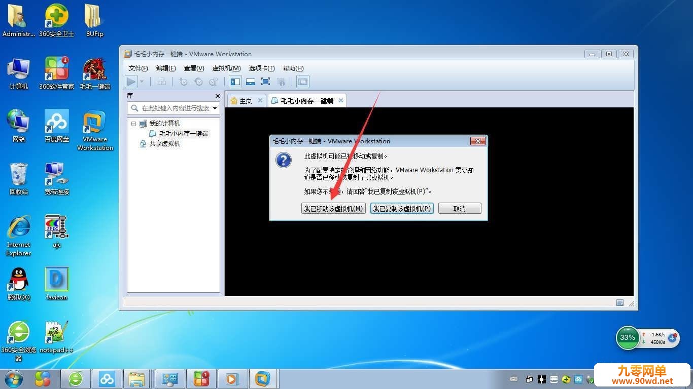Click the keyboard icon in system tray

point(514,379)
